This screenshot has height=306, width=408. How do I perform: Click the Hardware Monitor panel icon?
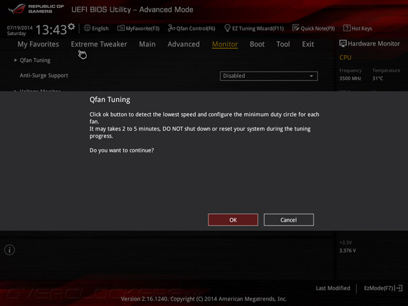pos(343,43)
